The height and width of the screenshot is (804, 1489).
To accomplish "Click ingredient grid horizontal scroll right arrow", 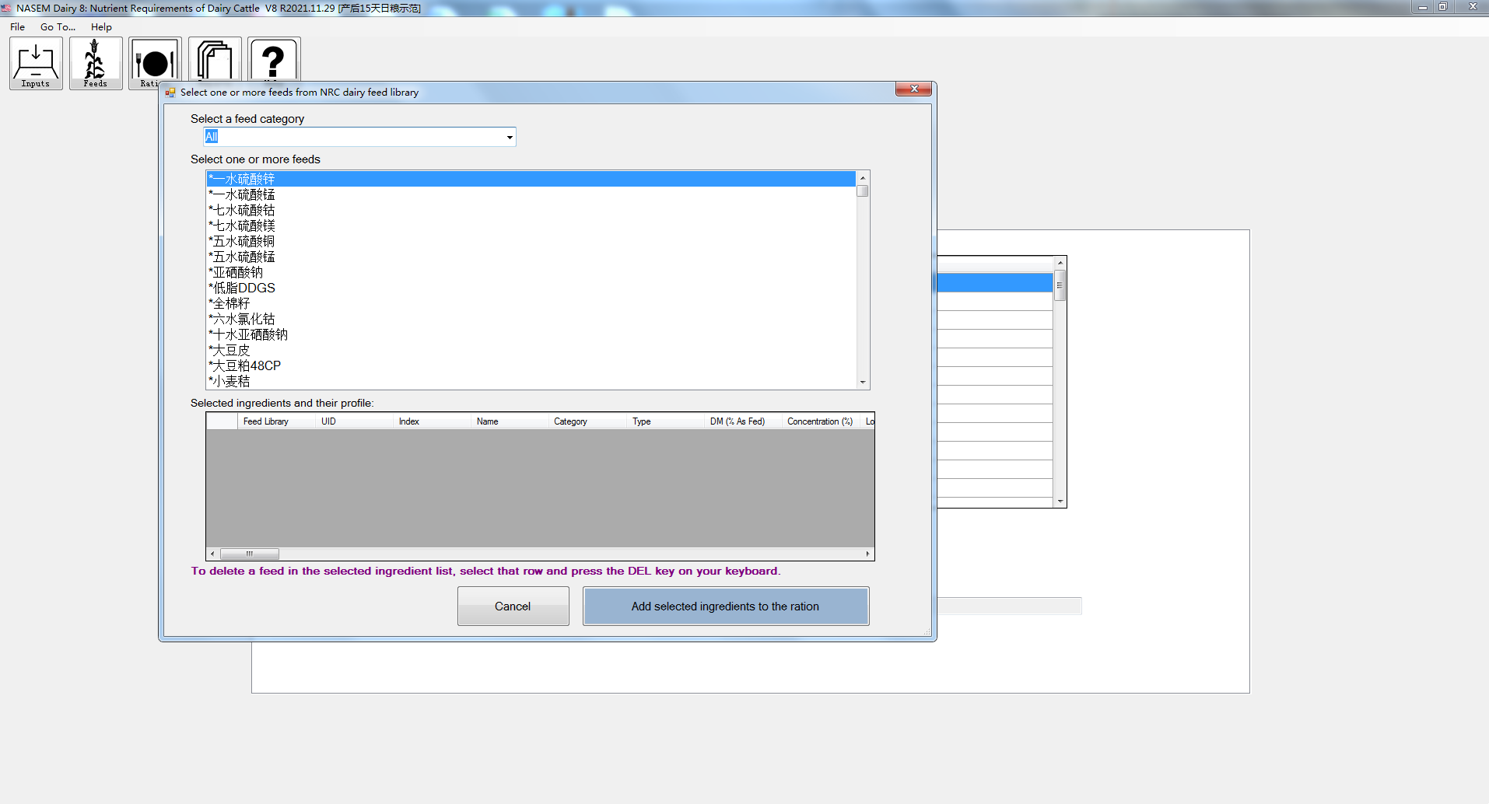I will point(867,554).
